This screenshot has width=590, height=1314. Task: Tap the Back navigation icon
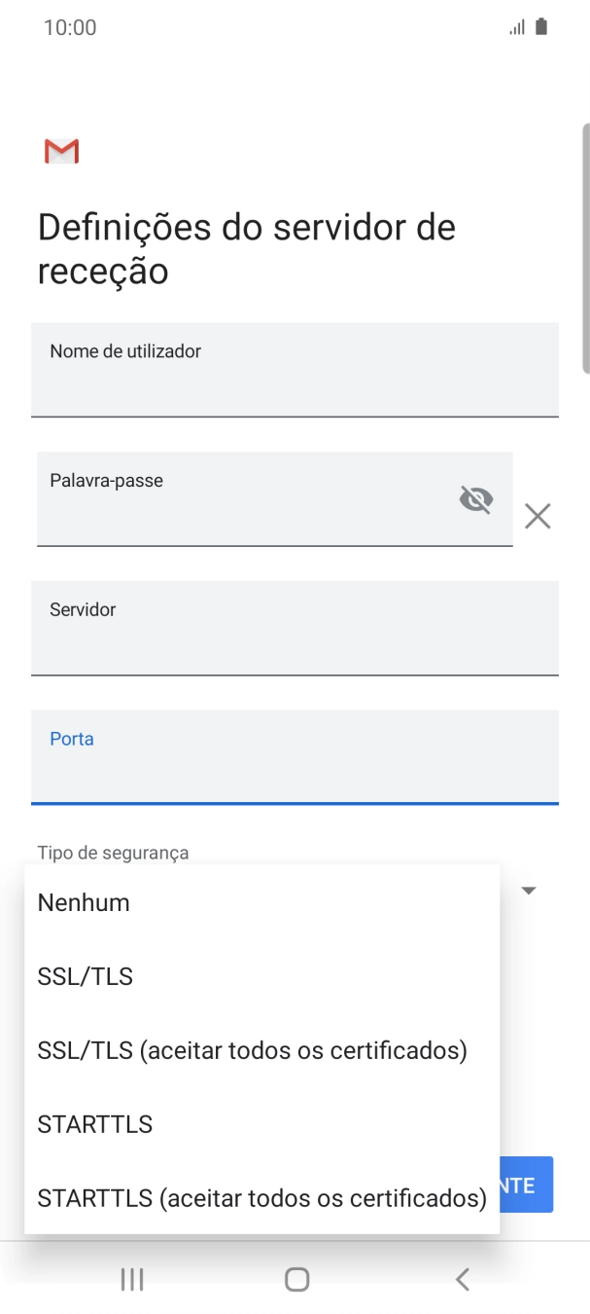coord(462,1279)
